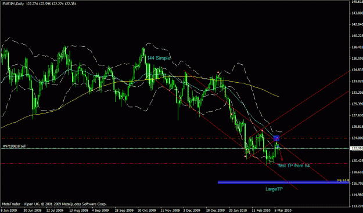The width and height of the screenshot is (363, 213).
Task: Click the 142.040 price axis label
Action: pyautogui.click(x=357, y=24)
